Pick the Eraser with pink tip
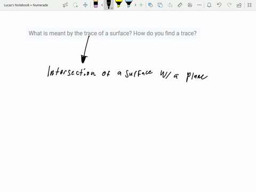Image resolution: width=256 pixels, height=192 pixels. pyautogui.click(x=95, y=4)
